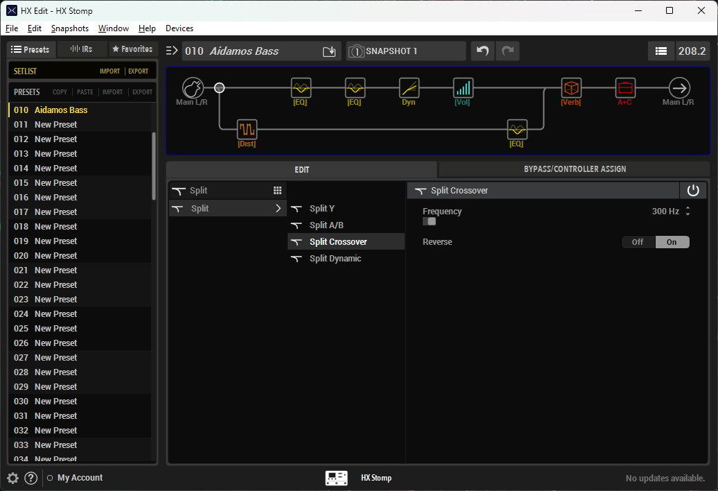Select preset 020 New Preset
Screen dimensions: 718x491
[80, 256]
